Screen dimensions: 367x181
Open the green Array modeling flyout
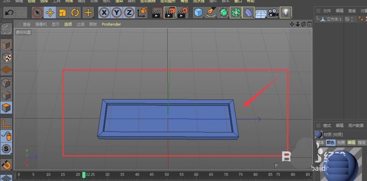pos(236,12)
